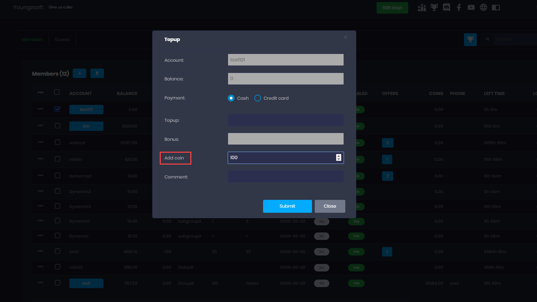The width and height of the screenshot is (537, 302).
Task: Click the Close button in dialog
Action: pyautogui.click(x=330, y=206)
